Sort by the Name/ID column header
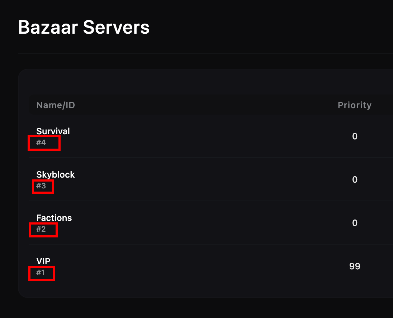The height and width of the screenshot is (318, 393). 56,105
